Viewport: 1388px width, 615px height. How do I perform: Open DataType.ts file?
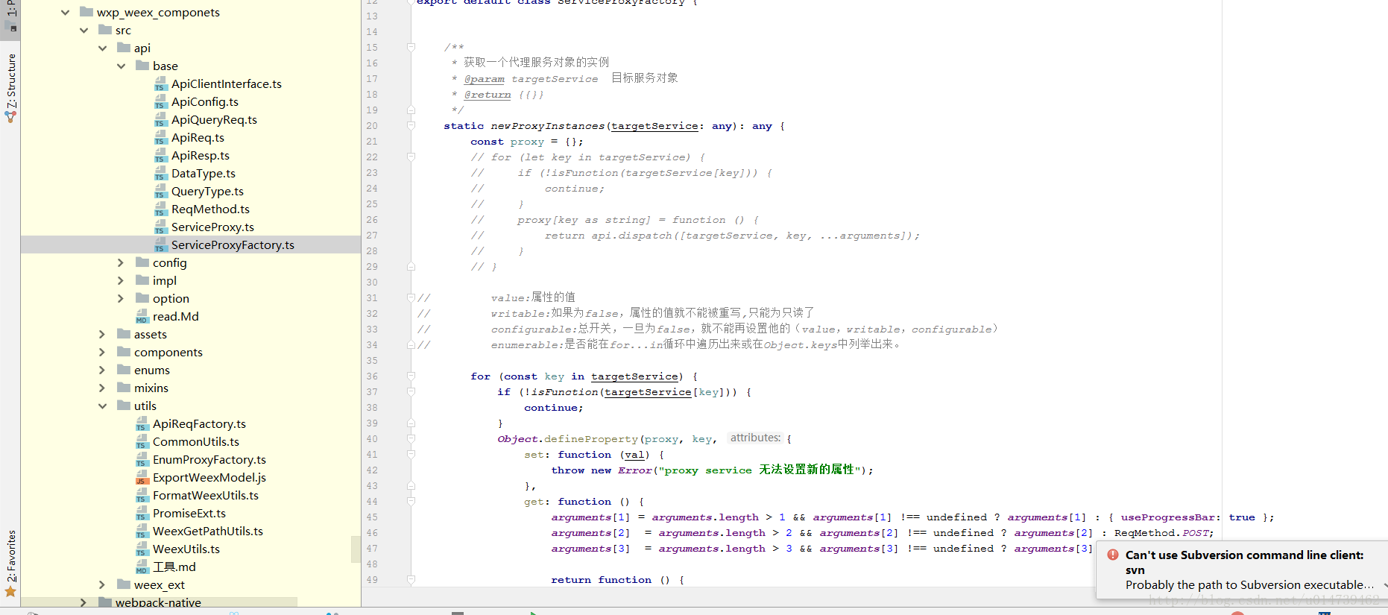pyautogui.click(x=204, y=174)
